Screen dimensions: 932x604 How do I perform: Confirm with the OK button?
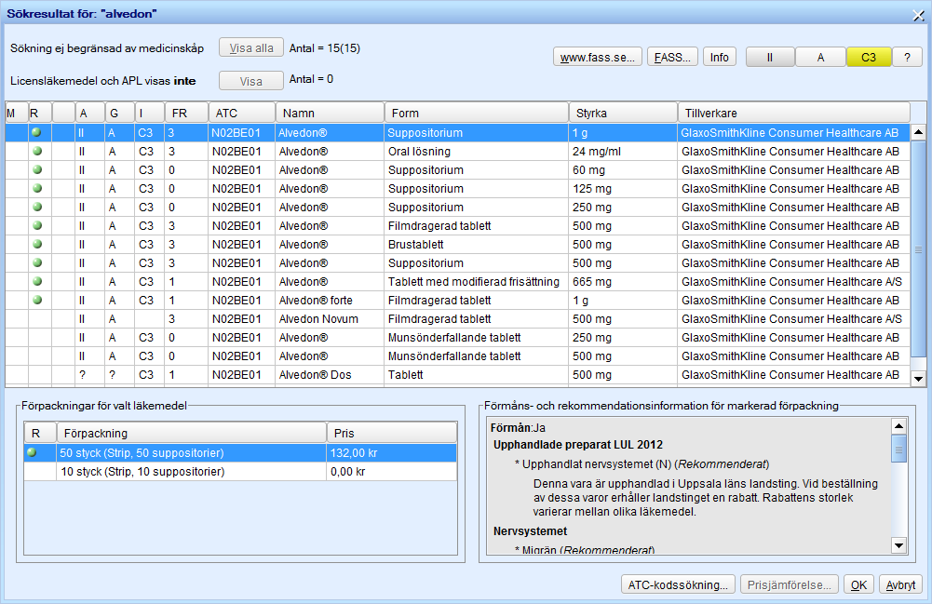point(858,584)
